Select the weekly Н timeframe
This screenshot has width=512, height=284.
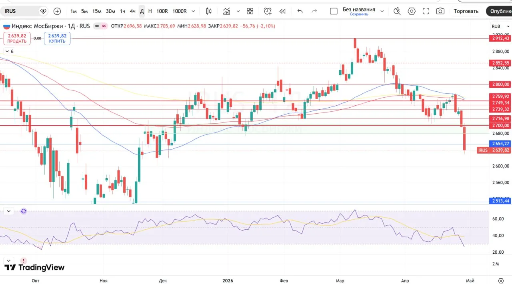(x=150, y=11)
